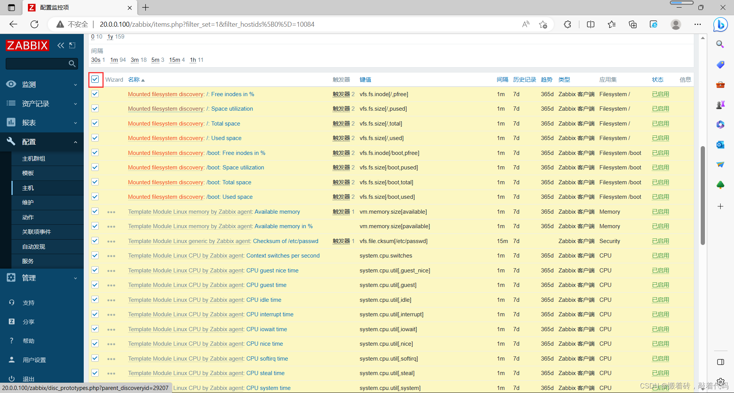Click 已启用 status for CPU nice time
Viewport: 734px width, 393px height.
660,344
